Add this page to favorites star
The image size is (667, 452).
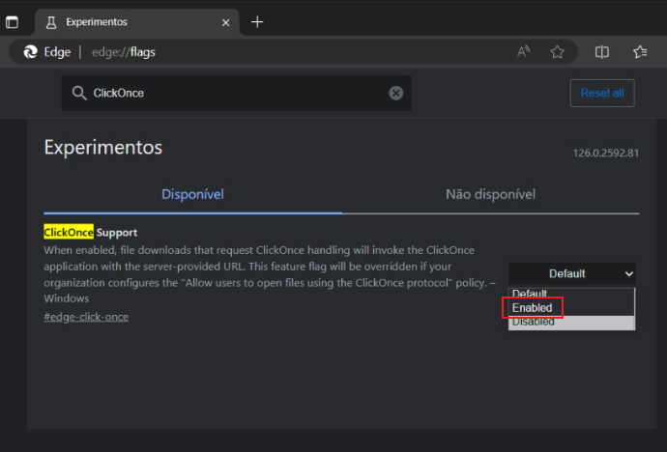557,52
